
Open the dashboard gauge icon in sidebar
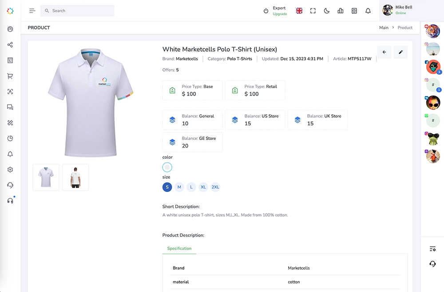click(10, 29)
